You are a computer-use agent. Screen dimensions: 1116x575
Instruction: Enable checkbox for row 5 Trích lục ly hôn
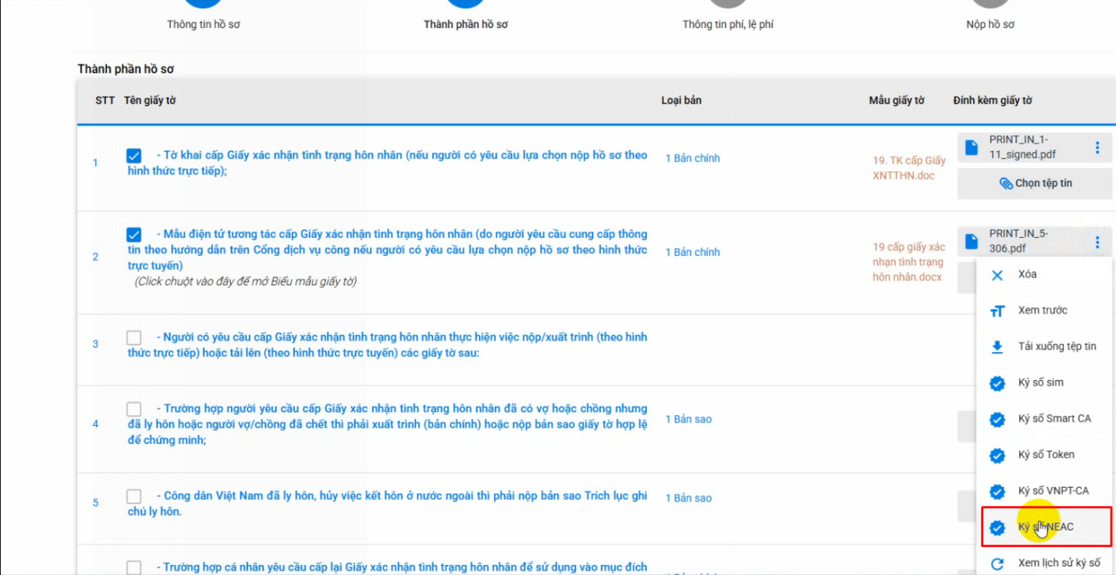pos(134,496)
